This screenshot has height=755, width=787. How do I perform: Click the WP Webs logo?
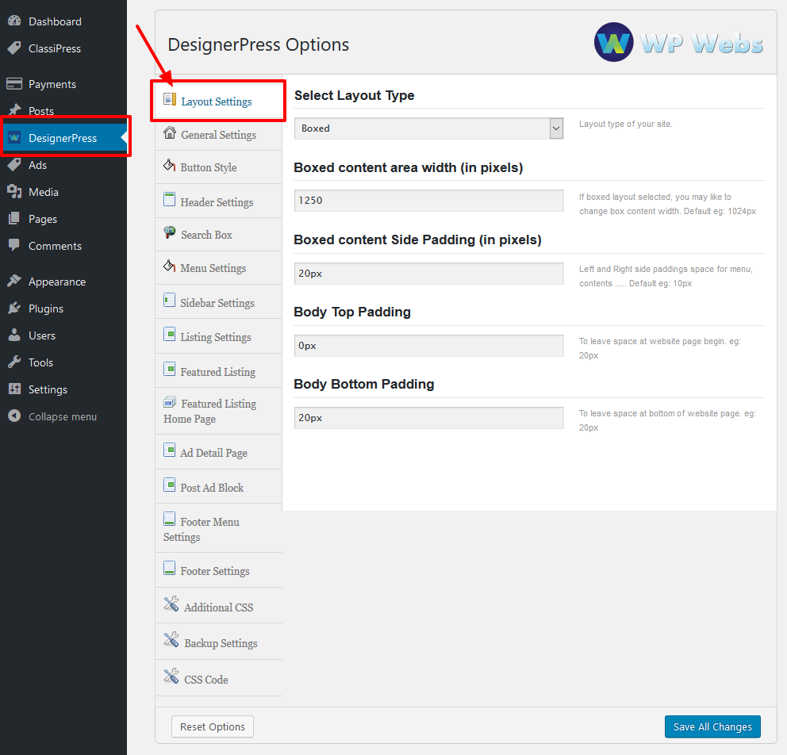678,42
